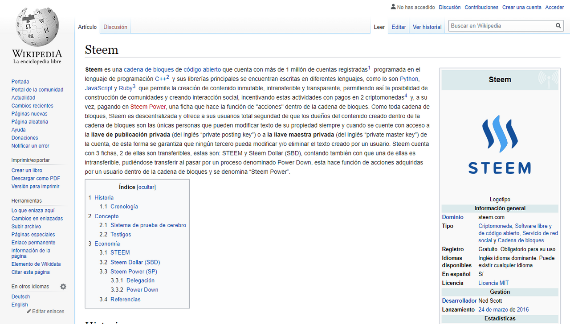Viewport: 570px width, 324px height.
Task: Open Páginas especiales
Action: coord(33,234)
